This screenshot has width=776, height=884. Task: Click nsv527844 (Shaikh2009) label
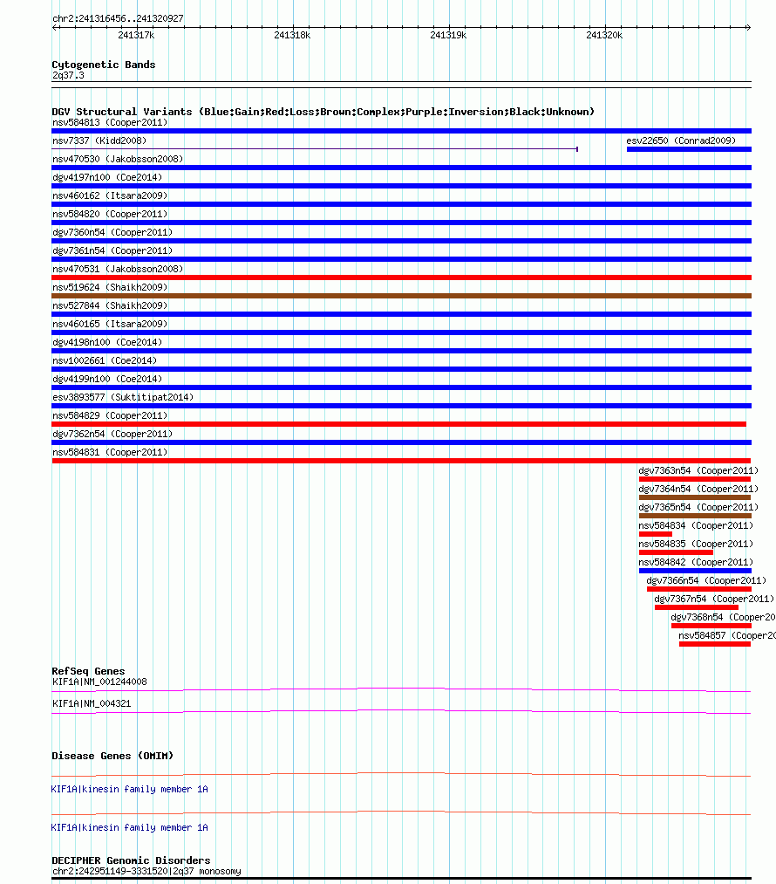pyautogui.click(x=110, y=305)
